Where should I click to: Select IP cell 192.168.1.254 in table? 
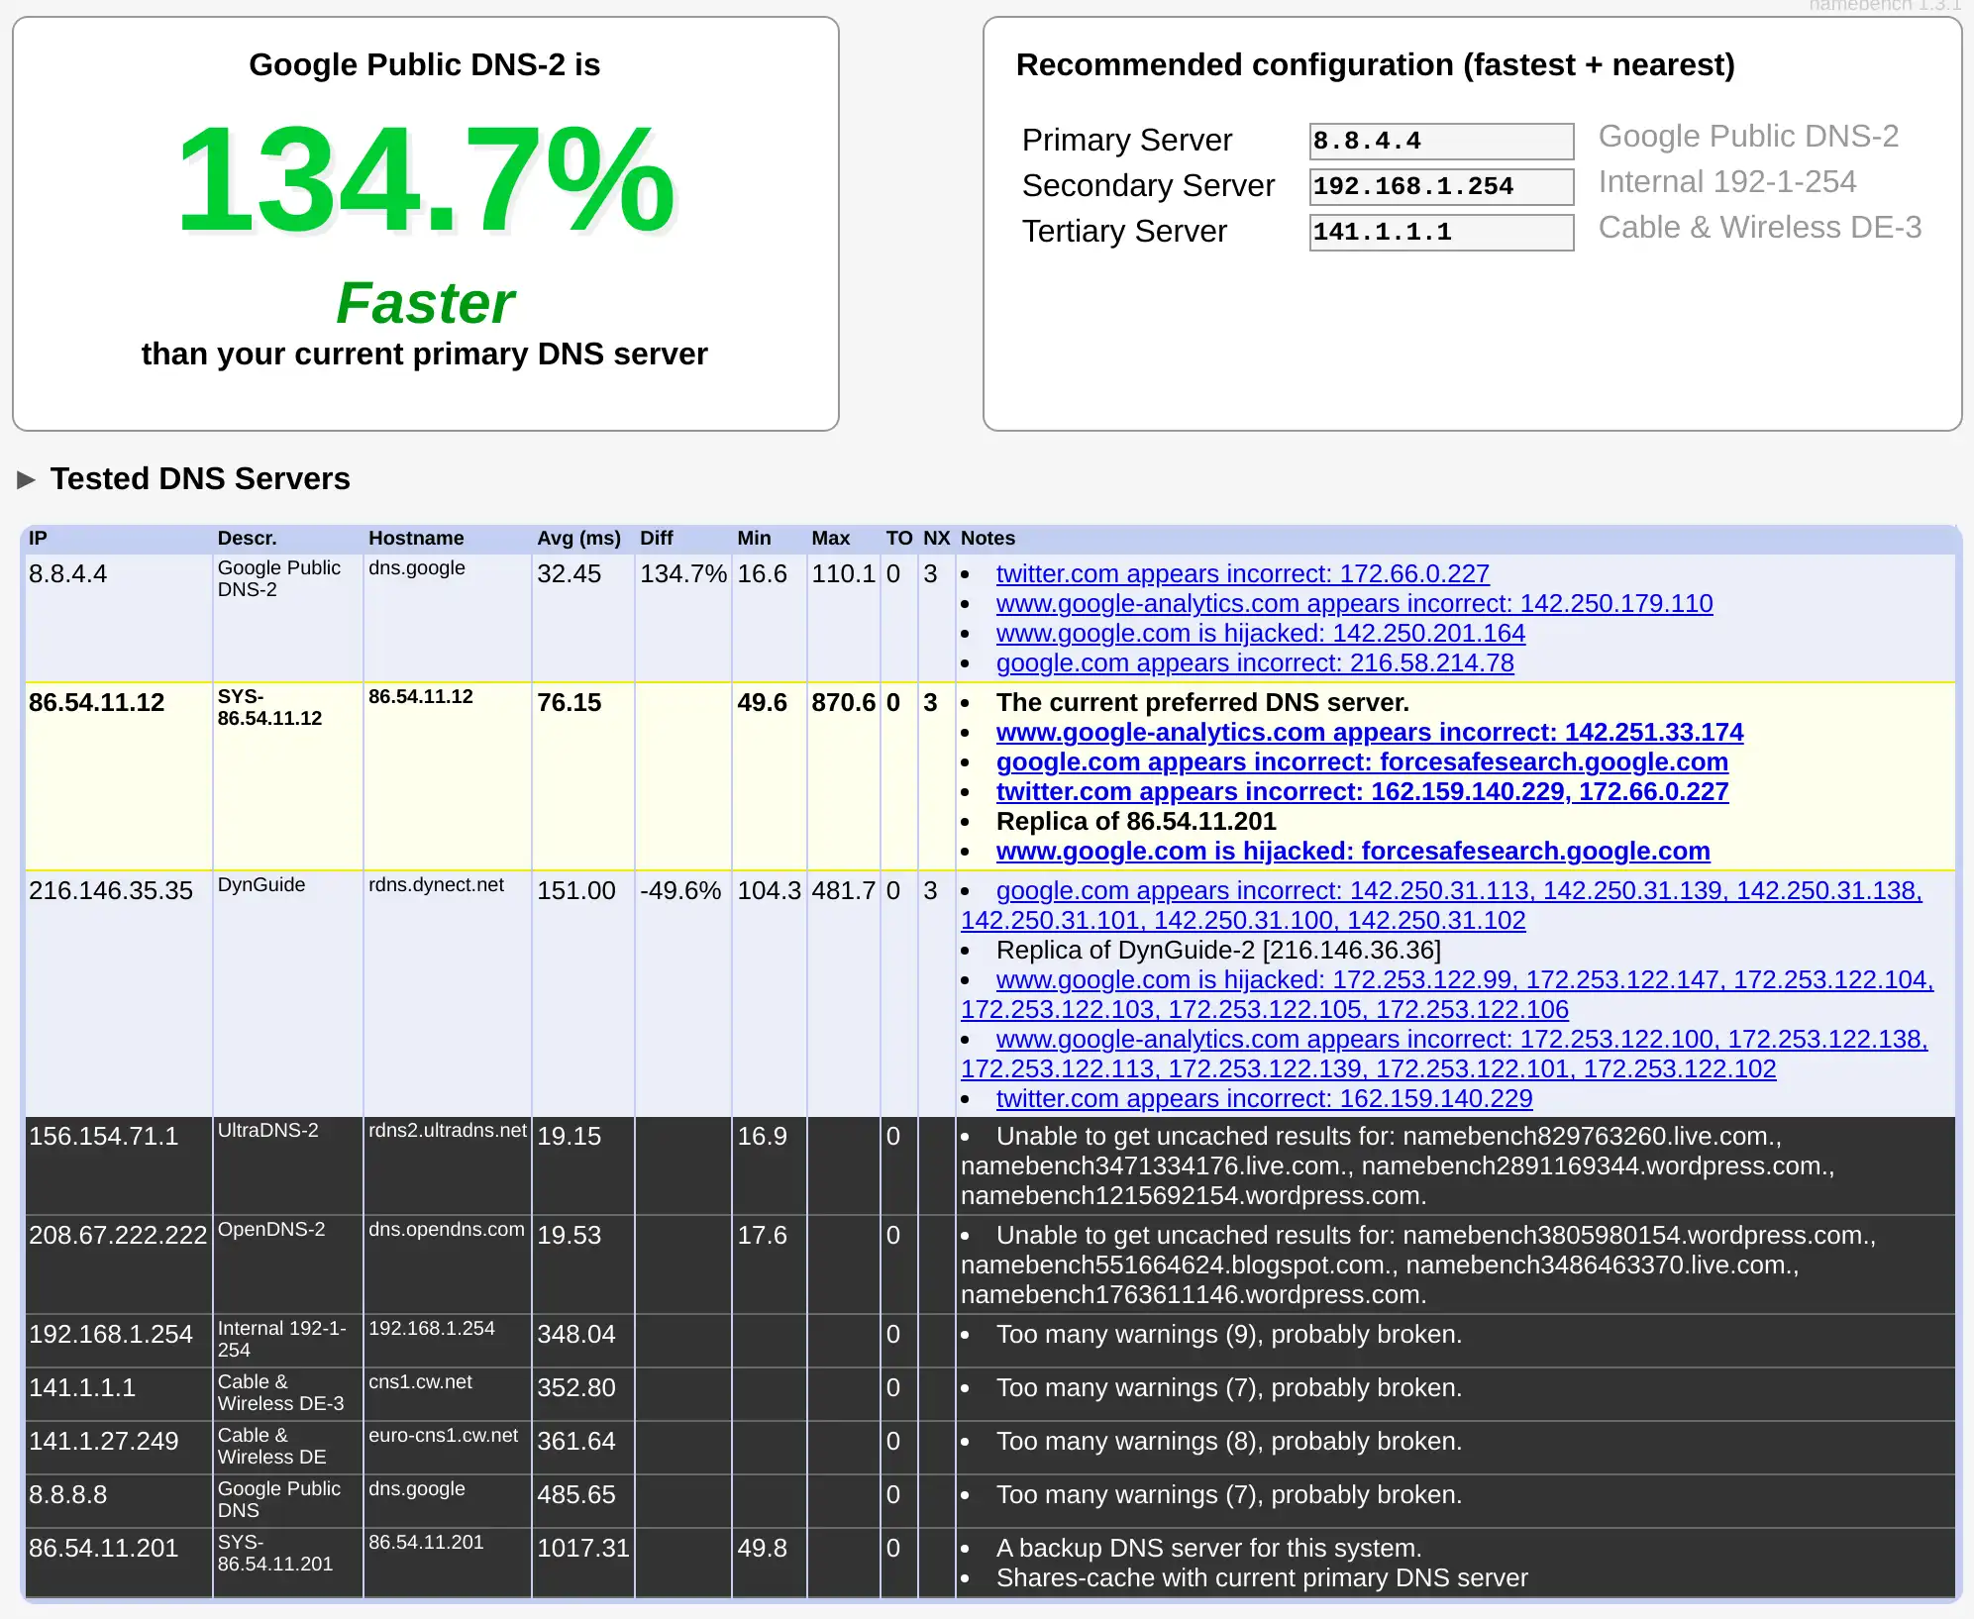click(110, 1335)
